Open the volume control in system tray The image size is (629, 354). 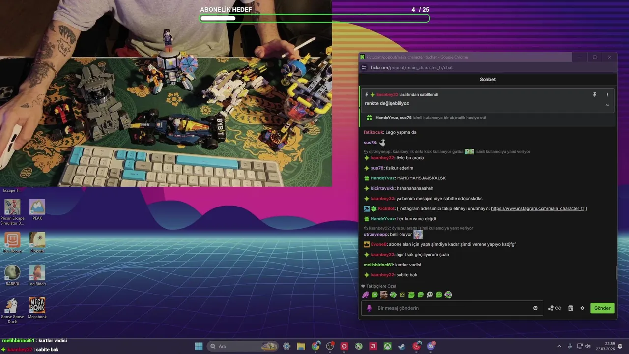[x=588, y=346]
